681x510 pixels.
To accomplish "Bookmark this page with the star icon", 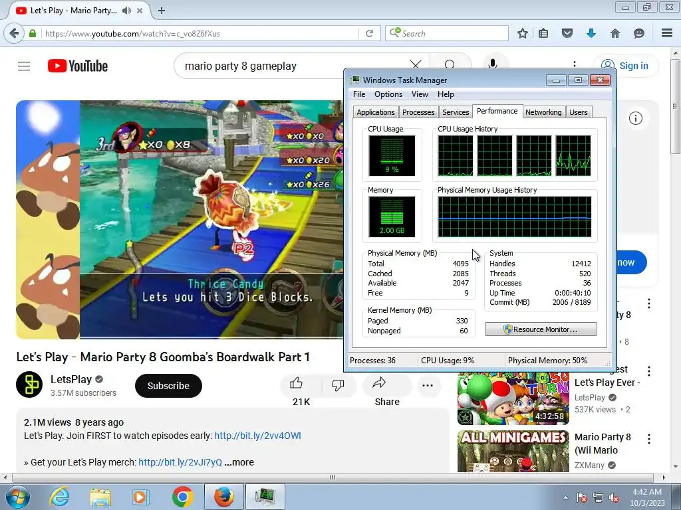I will click(x=523, y=33).
